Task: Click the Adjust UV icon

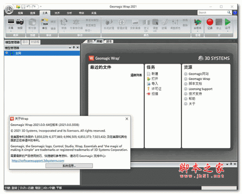Action: click(x=155, y=22)
